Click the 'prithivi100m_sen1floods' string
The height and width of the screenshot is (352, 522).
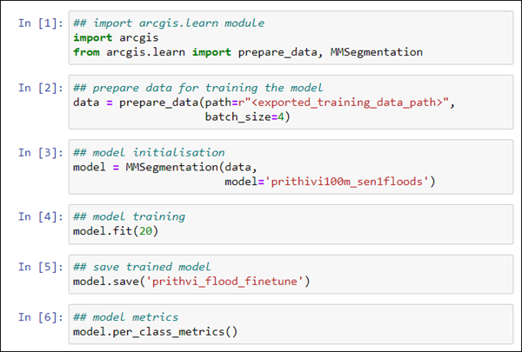coord(346,182)
